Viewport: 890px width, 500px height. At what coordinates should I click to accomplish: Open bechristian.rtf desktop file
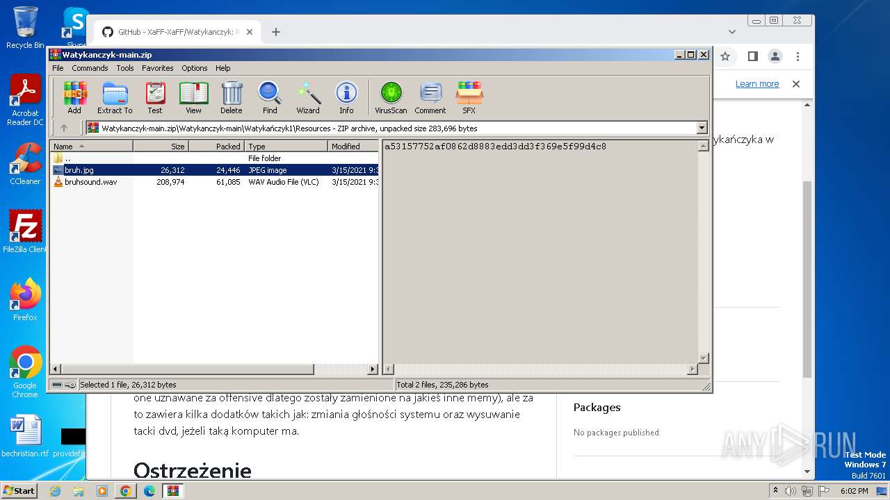coord(25,436)
